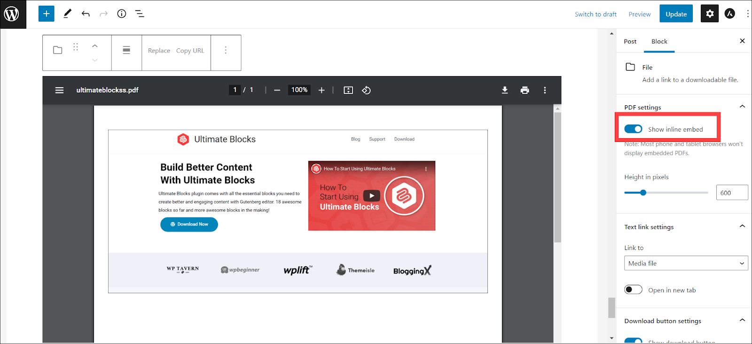Collapse the Download button settings section
This screenshot has width=752, height=344.
pos(742,320)
